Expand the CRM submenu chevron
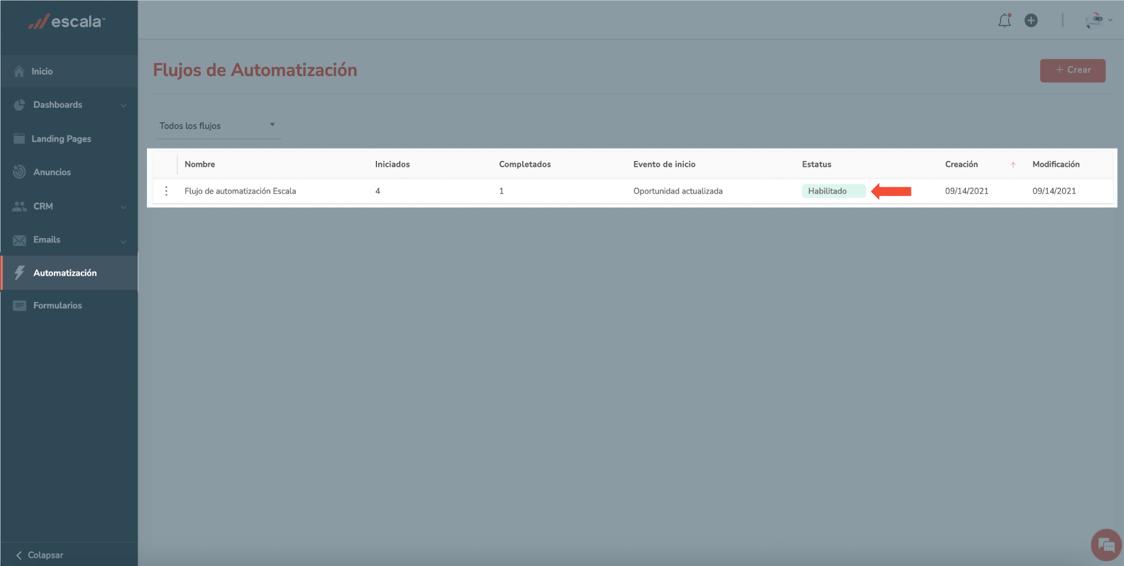The width and height of the screenshot is (1124, 566). coord(124,207)
